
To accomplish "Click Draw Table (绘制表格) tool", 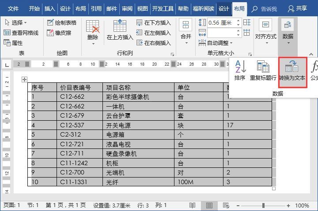I will coord(62,22).
